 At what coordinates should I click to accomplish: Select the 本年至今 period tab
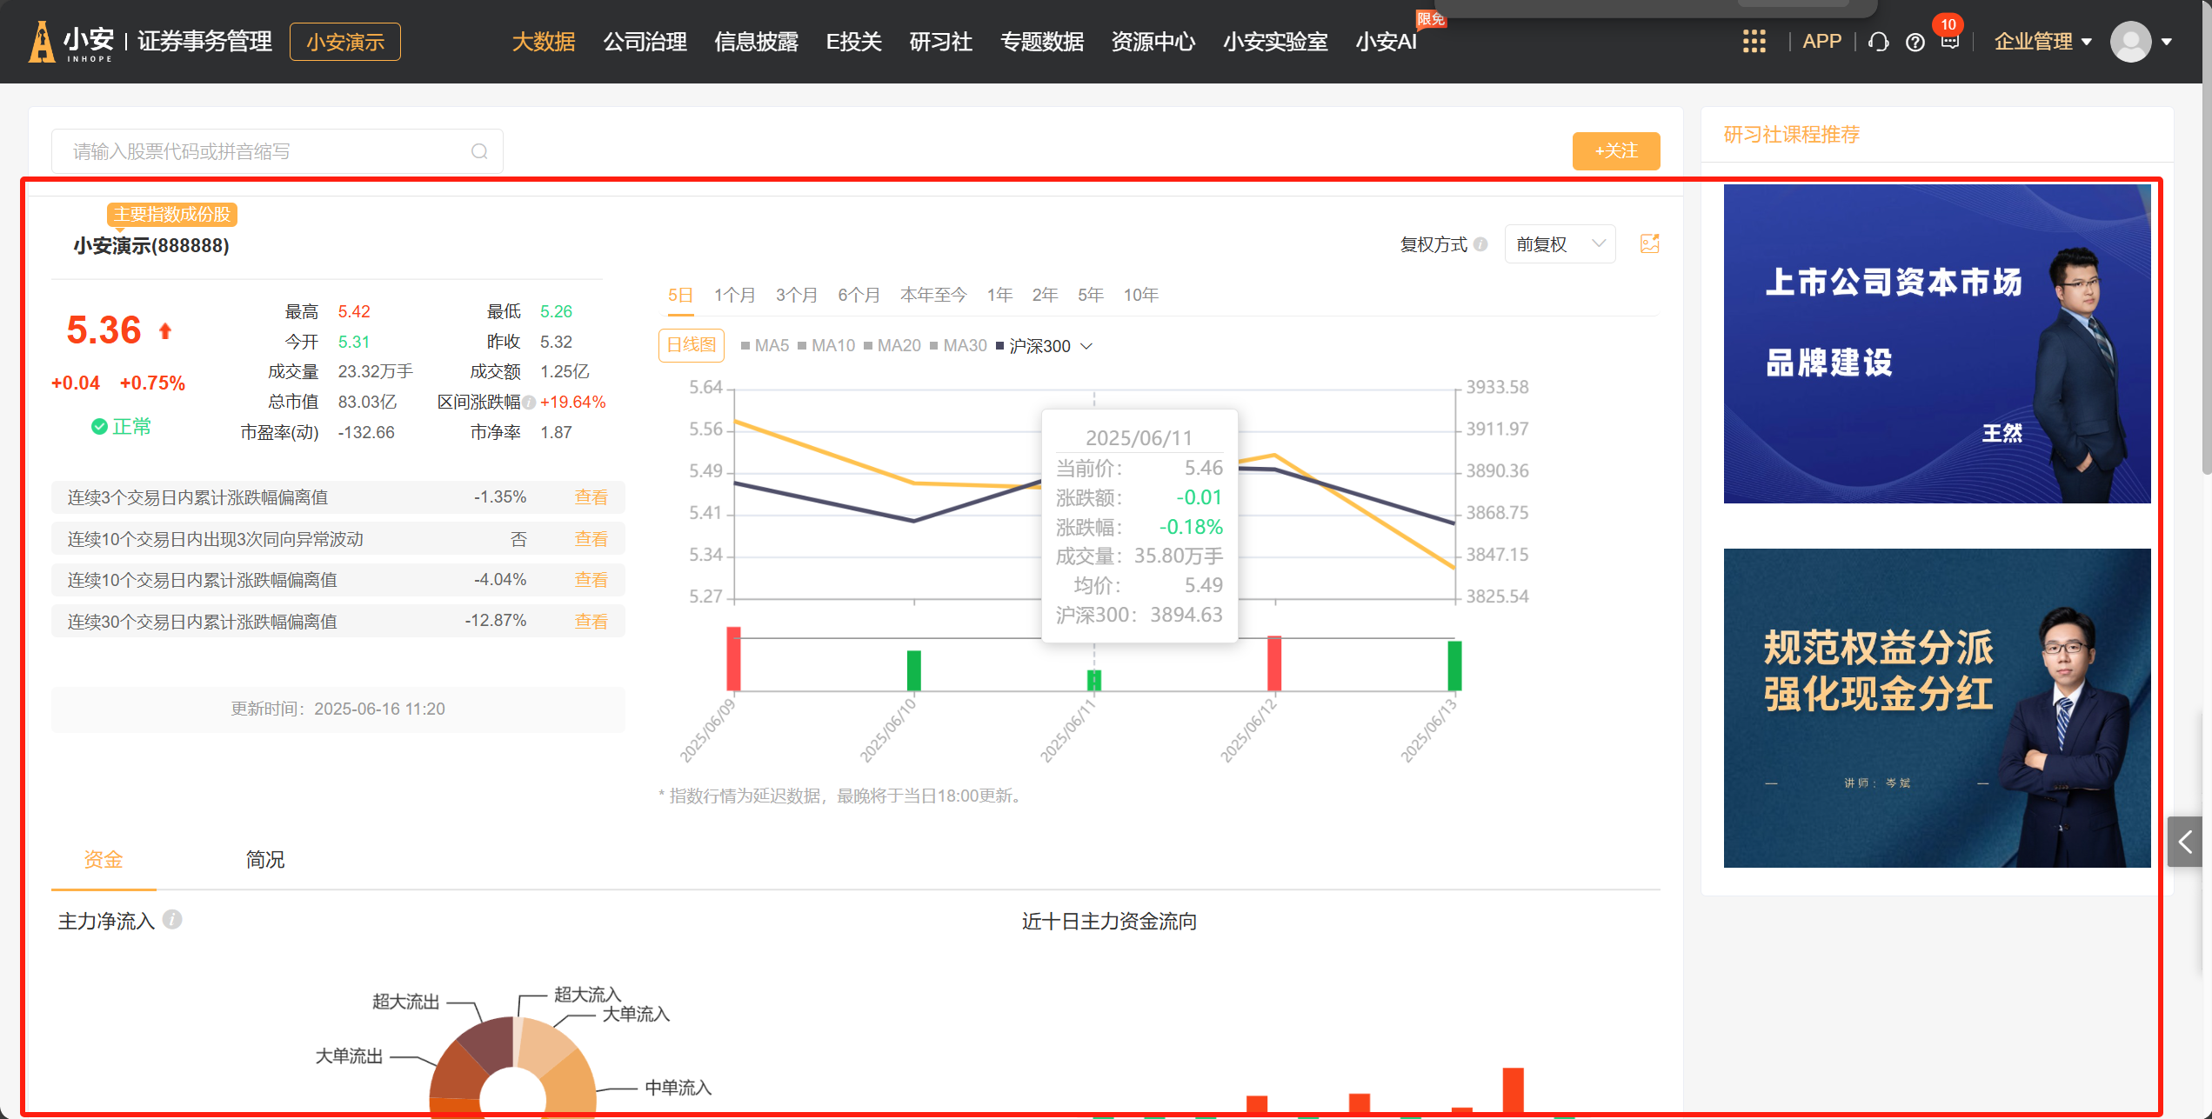tap(933, 296)
